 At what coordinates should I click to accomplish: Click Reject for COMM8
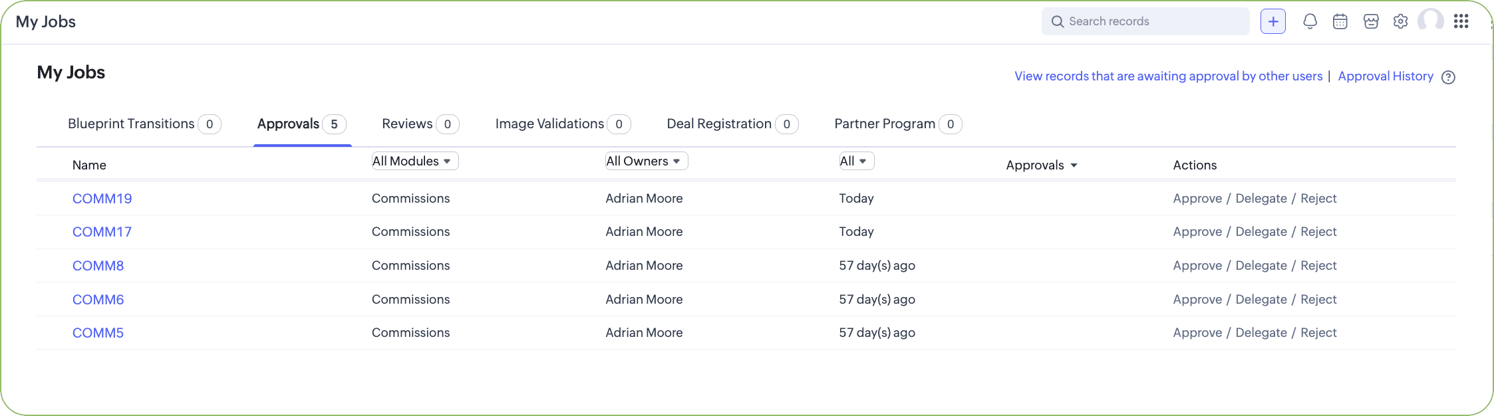pyautogui.click(x=1318, y=265)
